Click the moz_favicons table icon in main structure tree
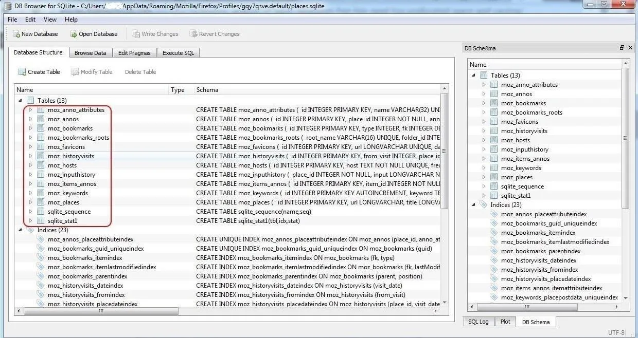Image resolution: width=638 pixels, height=338 pixels. pyautogui.click(x=41, y=147)
